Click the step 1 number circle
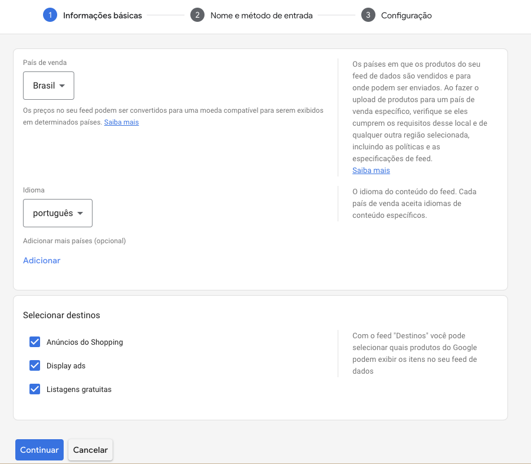Viewport: 531px width, 464px height. coord(50,15)
